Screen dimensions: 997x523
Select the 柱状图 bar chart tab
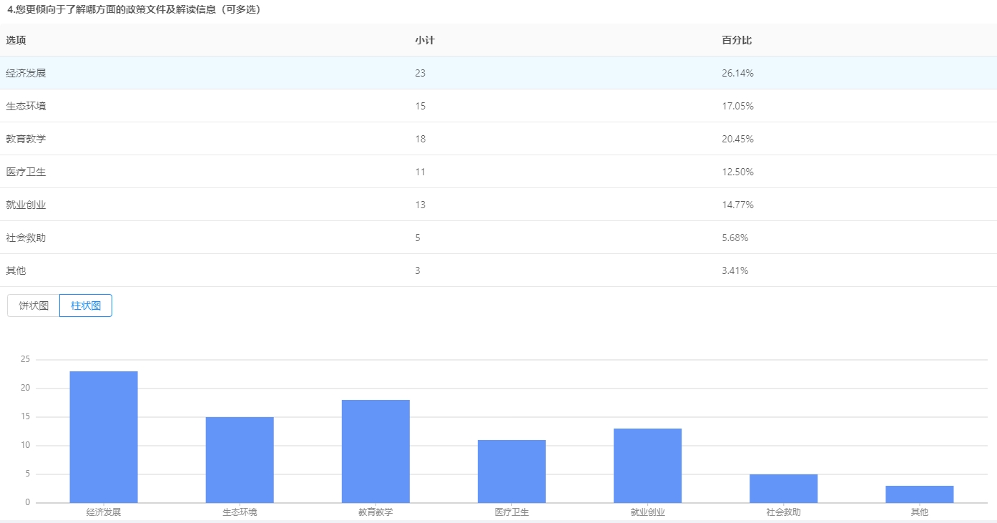click(86, 306)
